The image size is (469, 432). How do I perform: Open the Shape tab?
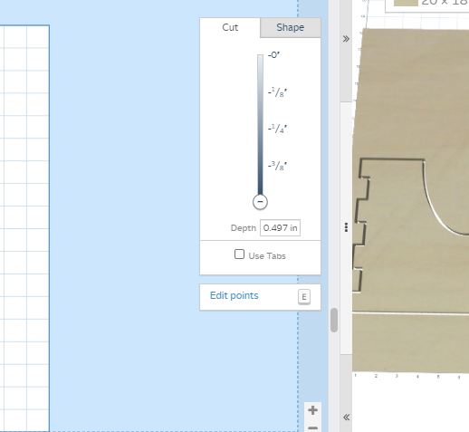click(x=291, y=28)
